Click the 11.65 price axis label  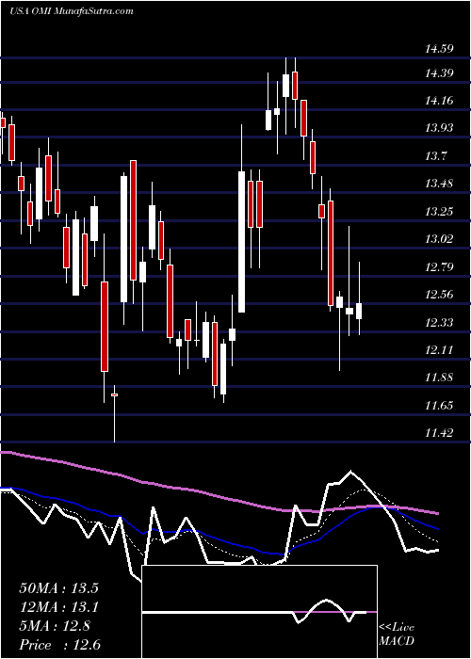[x=439, y=406]
